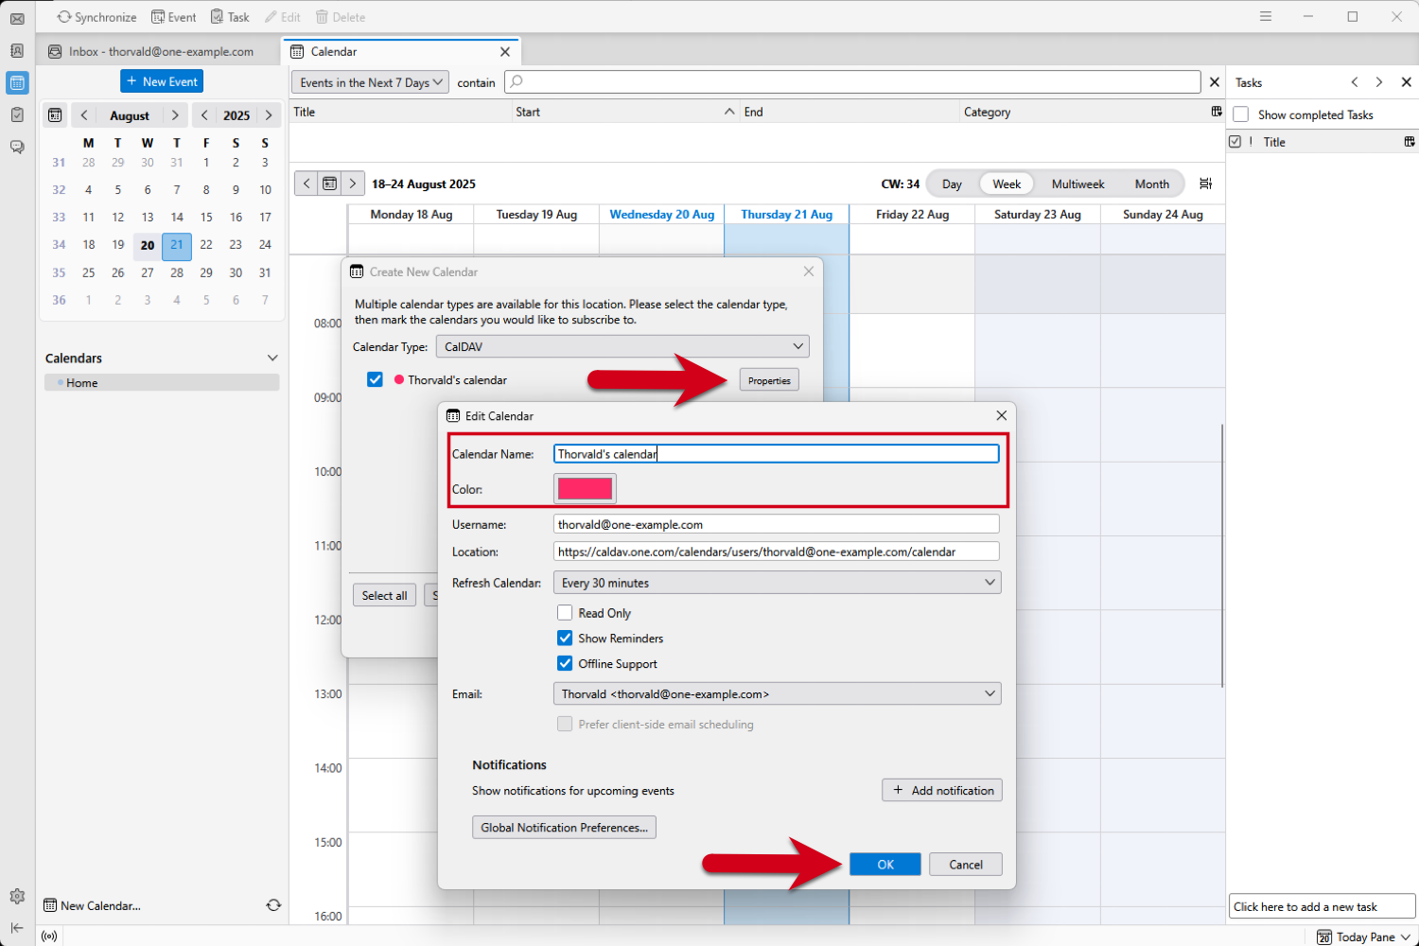Open the Mail view from the left sidebar
1419x946 pixels.
16,16
